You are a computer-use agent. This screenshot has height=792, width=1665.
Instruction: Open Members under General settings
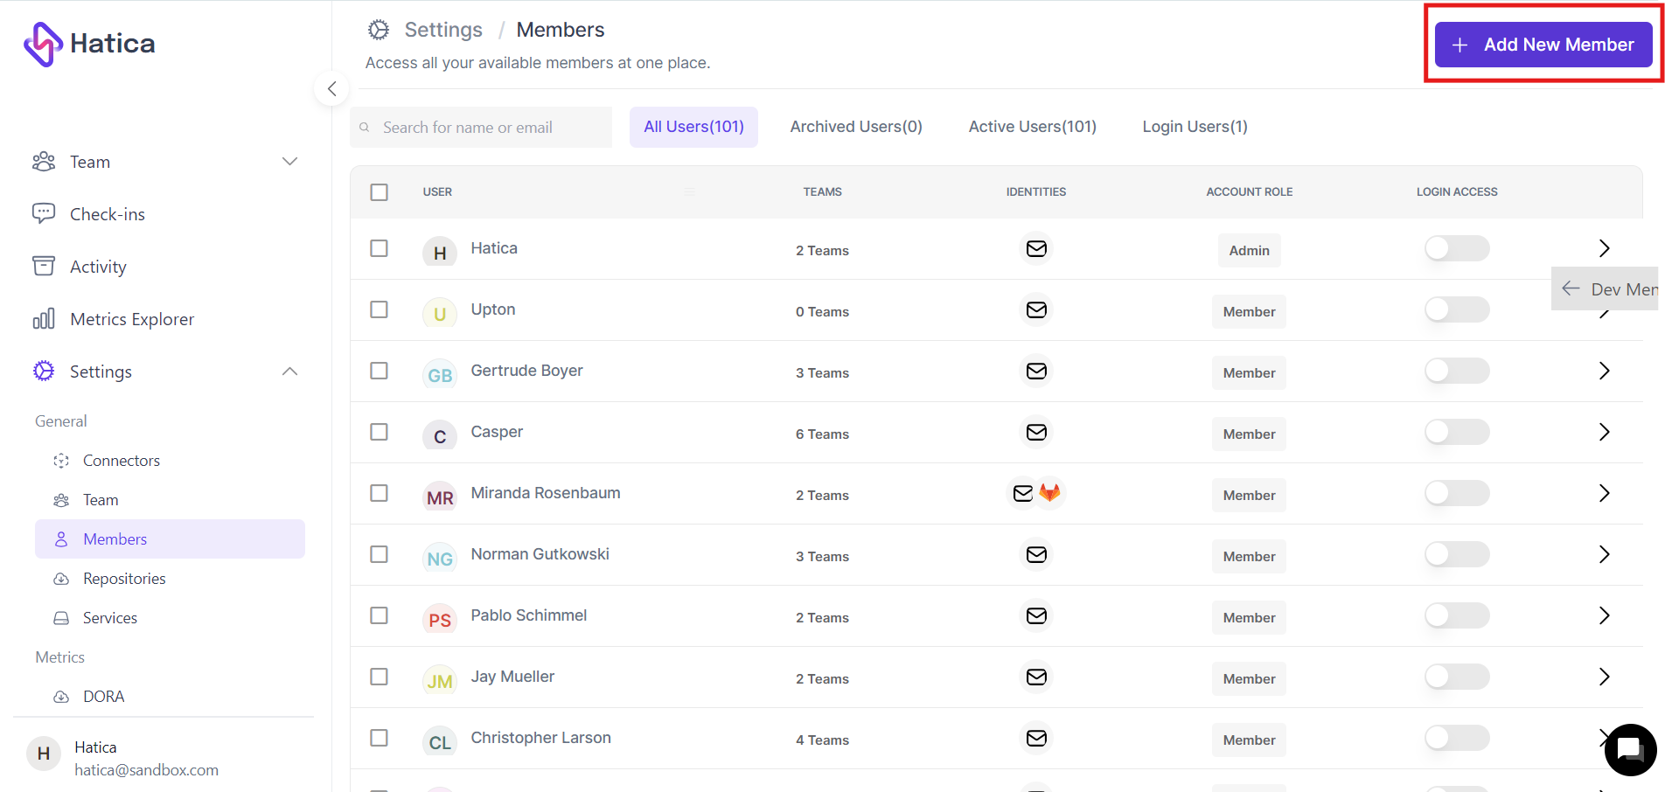pos(170,539)
